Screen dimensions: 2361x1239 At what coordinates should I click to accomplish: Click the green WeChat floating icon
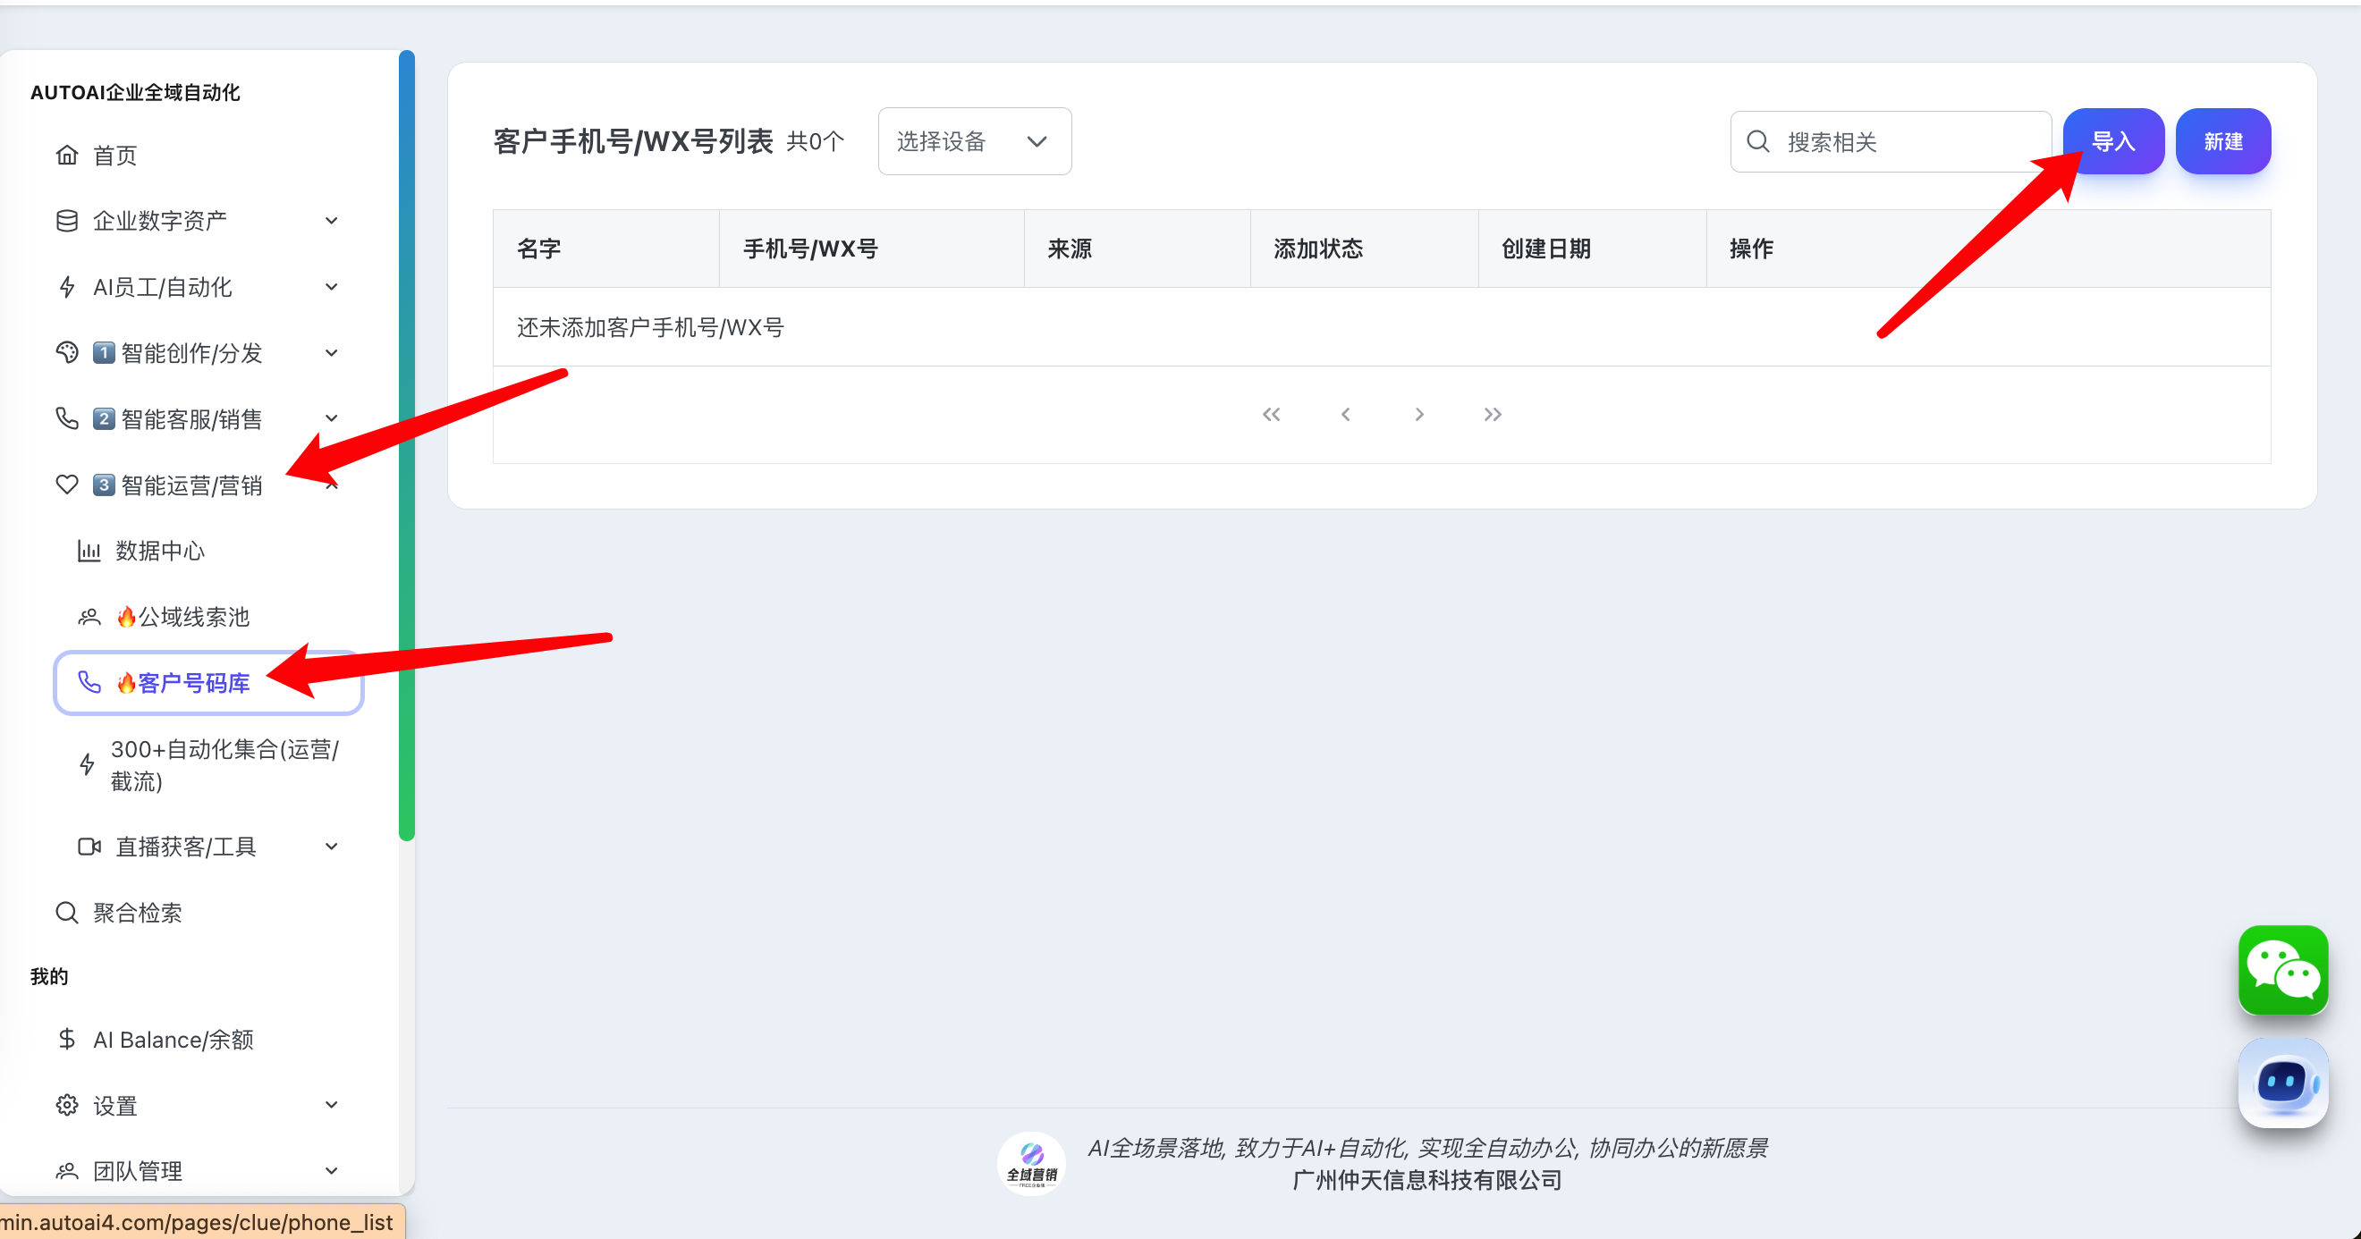[2282, 970]
